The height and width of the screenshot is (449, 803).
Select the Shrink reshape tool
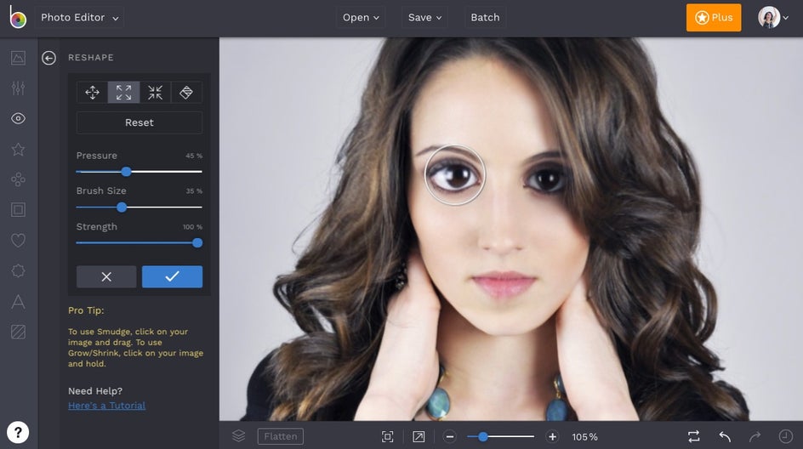pos(155,92)
